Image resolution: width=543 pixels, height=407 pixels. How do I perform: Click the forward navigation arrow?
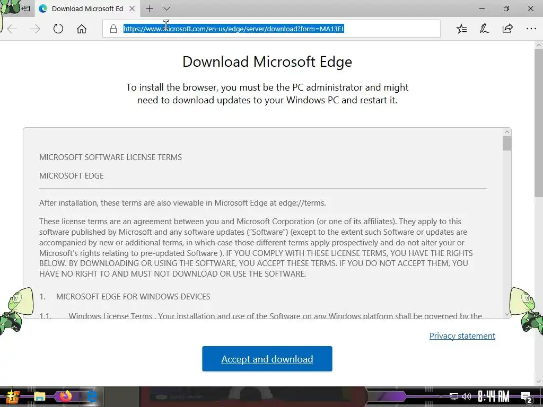click(x=35, y=29)
